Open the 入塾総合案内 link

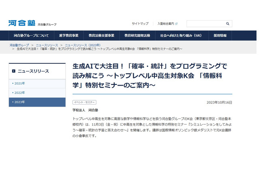[166, 23]
